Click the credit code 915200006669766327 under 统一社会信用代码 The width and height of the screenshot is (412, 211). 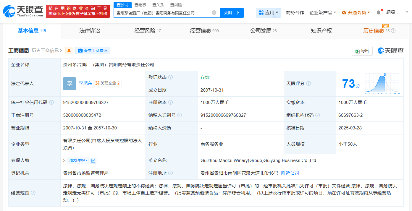pyautogui.click(x=86, y=103)
